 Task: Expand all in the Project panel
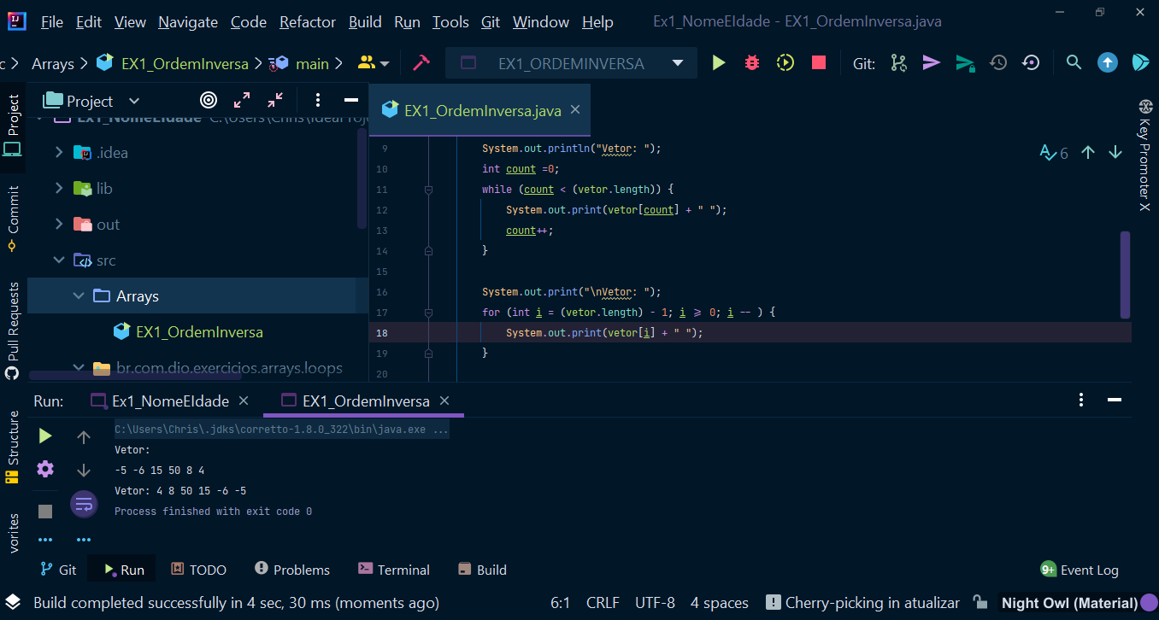pyautogui.click(x=242, y=100)
